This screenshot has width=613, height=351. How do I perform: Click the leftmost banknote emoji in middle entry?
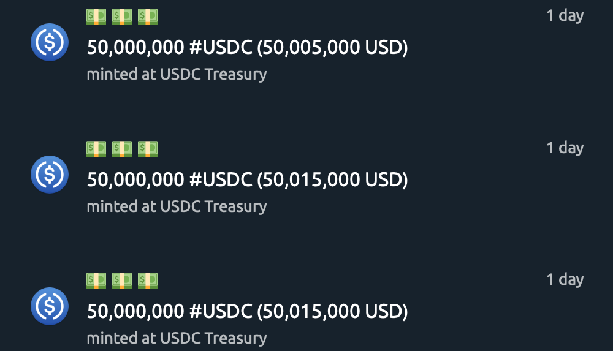[96, 149]
